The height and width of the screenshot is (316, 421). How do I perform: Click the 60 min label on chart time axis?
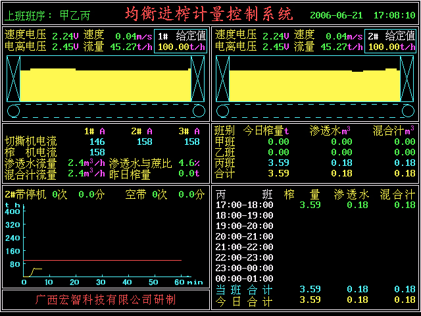189,282
